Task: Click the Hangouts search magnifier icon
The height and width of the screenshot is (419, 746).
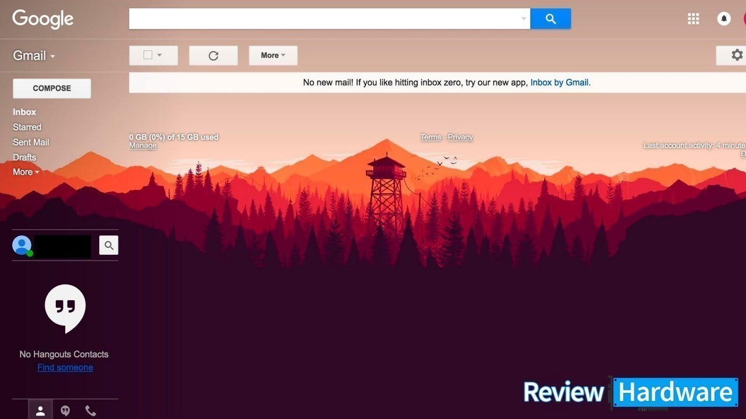Action: (108, 245)
